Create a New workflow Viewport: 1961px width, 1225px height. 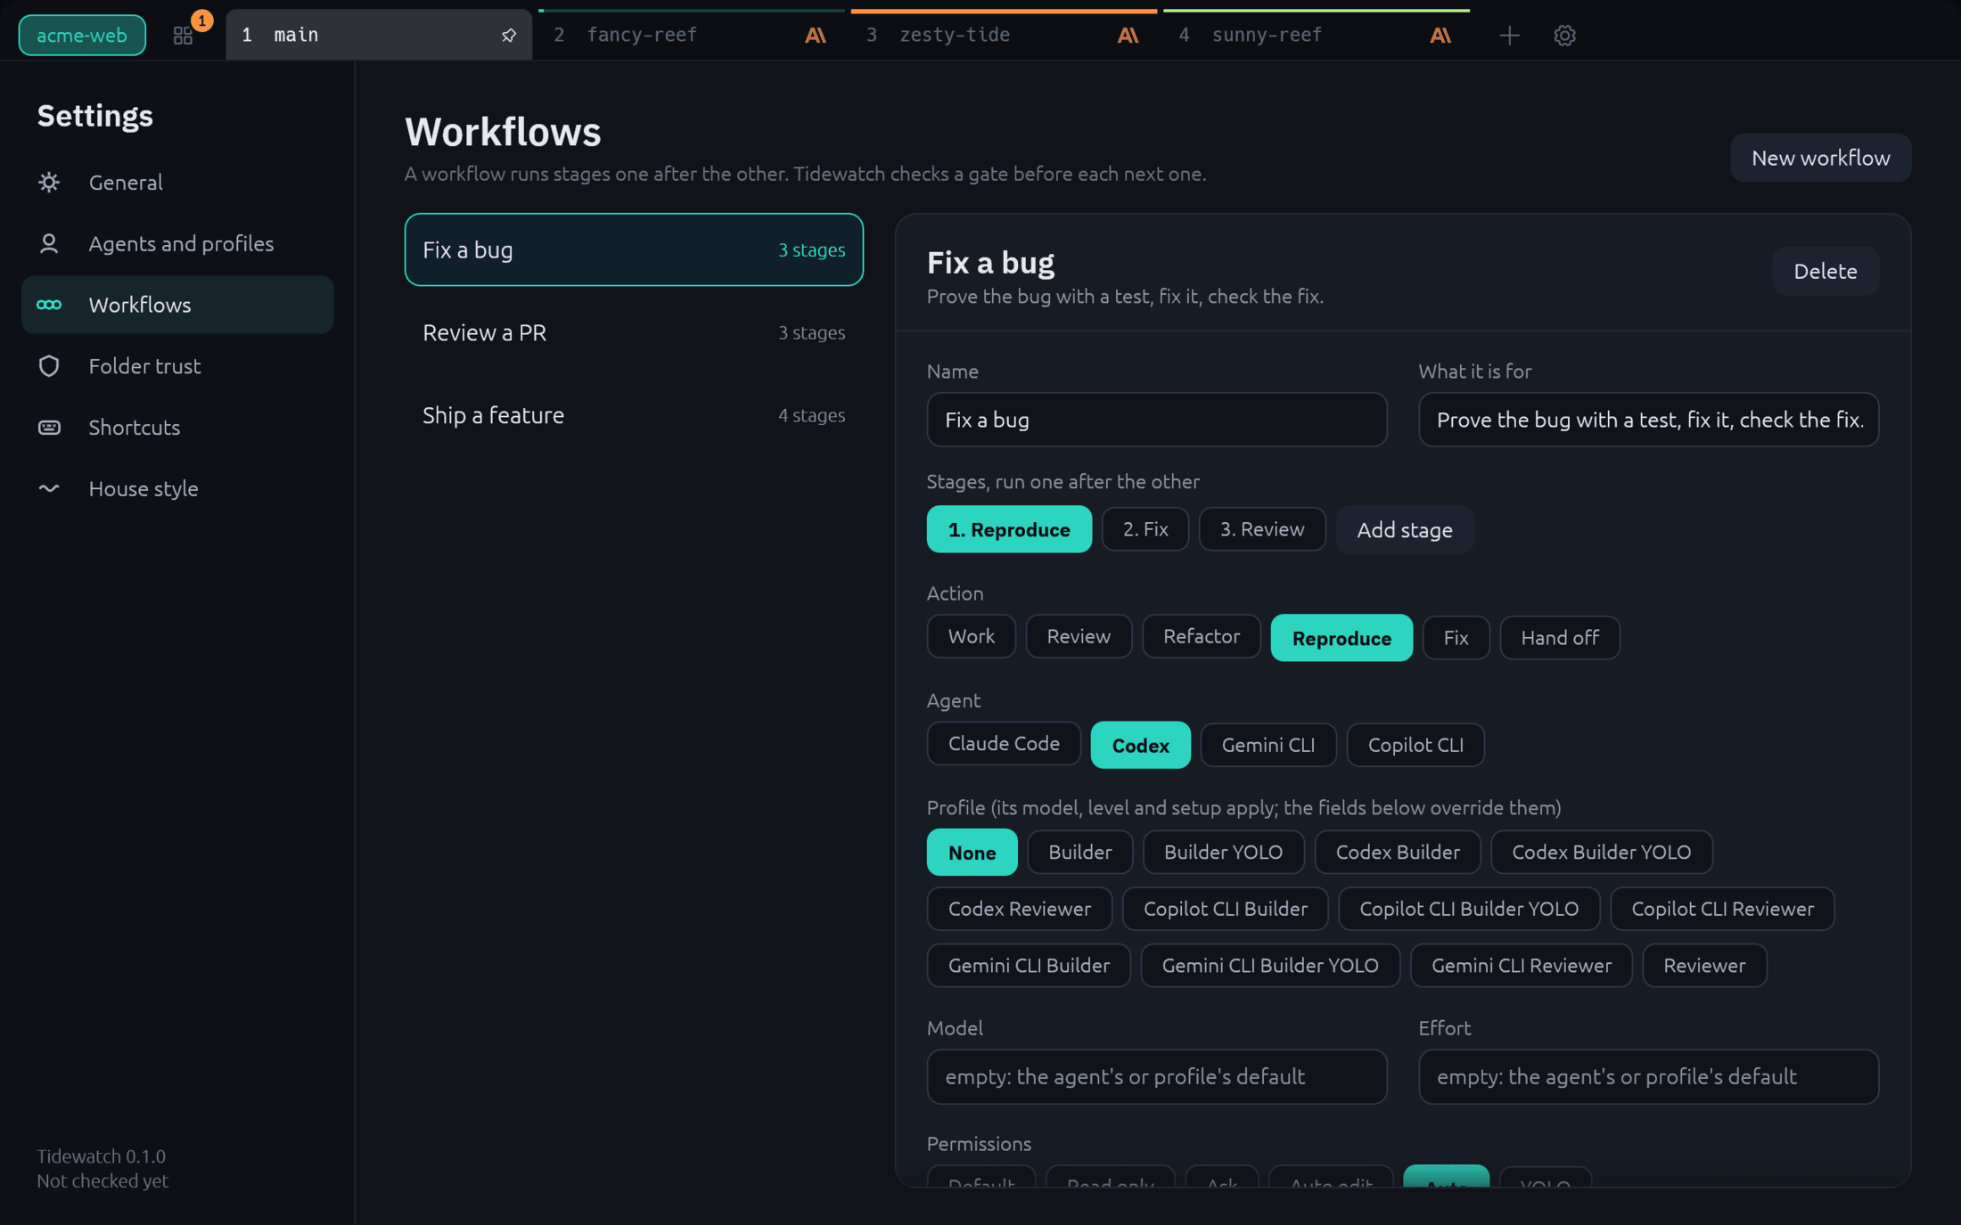tap(1820, 158)
